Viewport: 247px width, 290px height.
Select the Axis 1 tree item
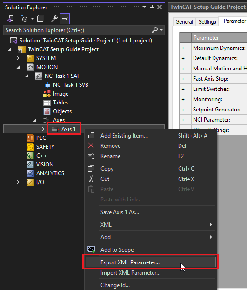coord(68,129)
